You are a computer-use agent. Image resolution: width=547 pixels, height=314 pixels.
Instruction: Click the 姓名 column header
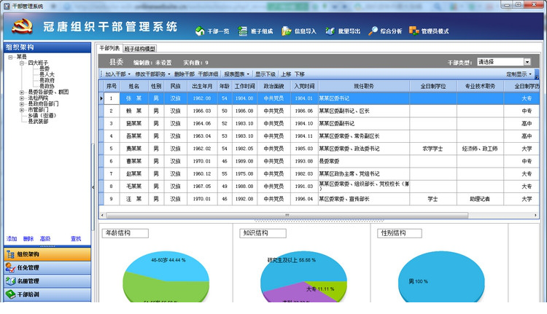[x=134, y=86]
